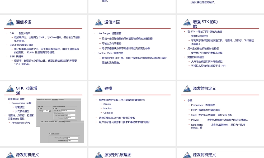Select the Environment tab in the upper dialog
The height and width of the screenshot is (158, 264).
click(55, 99)
